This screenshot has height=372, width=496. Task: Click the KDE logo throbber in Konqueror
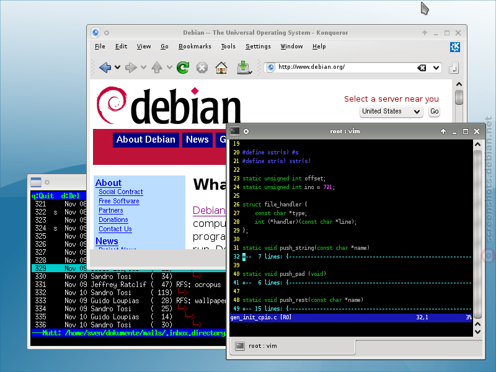tap(455, 47)
